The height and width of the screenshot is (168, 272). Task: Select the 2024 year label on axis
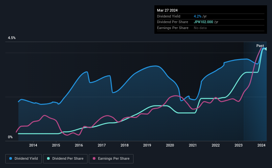pyautogui.click(x=261, y=145)
